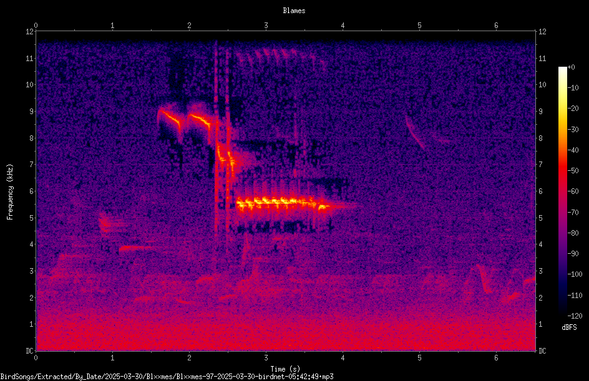Screen dimensions: 589x381
Task: Click the "0" tick on the bottom time axis
Action: tap(36, 358)
